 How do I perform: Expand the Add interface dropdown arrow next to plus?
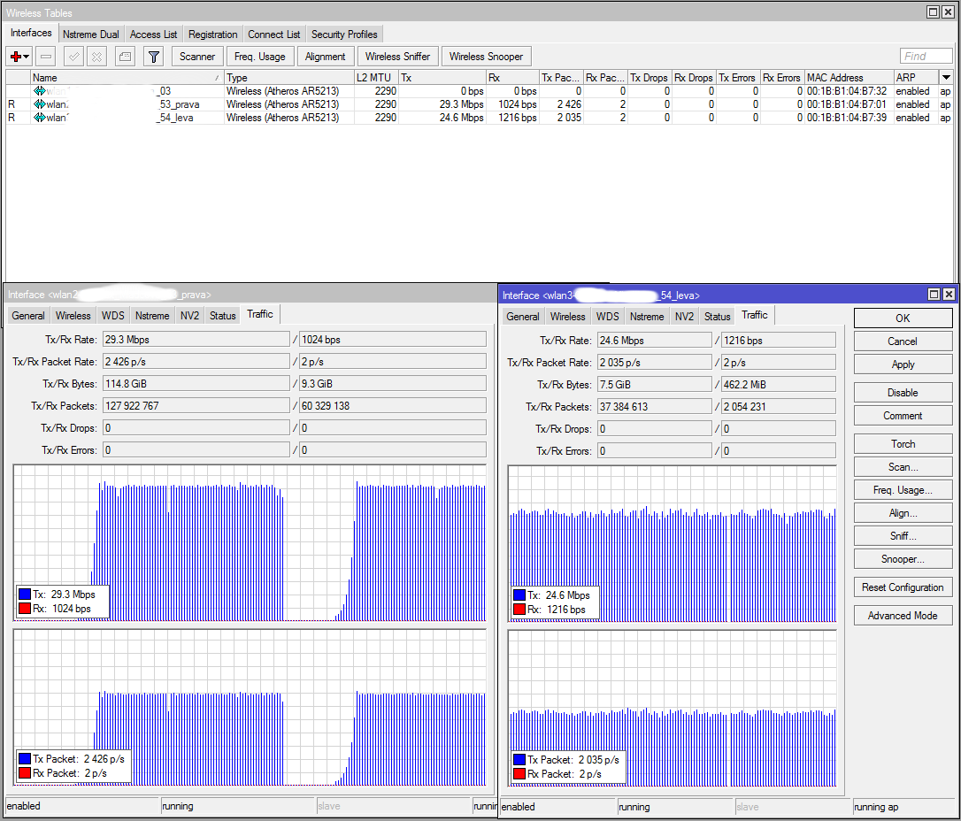[x=27, y=57]
